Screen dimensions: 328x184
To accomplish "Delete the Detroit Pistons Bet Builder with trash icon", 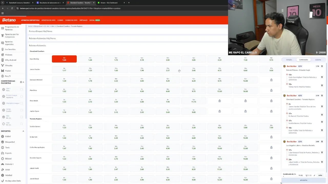I will pos(322,66).
